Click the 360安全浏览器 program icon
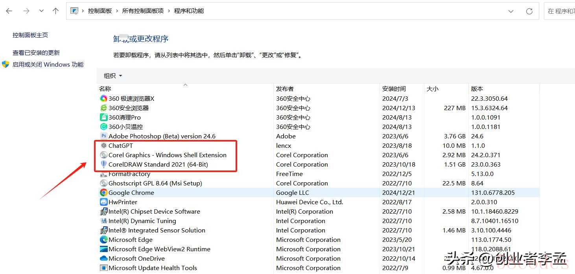575x274 pixels. (x=103, y=108)
